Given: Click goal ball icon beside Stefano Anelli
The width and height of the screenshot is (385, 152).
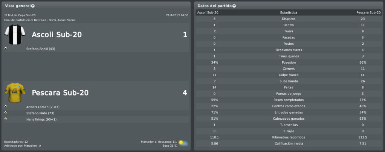Looking at the screenshot, I should (x=6, y=48).
